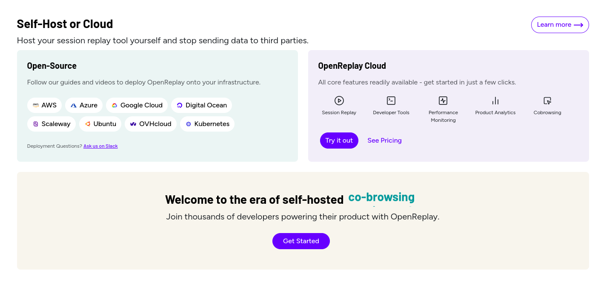598x284 pixels.
Task: Click the Session Replay play icon
Action: (339, 101)
